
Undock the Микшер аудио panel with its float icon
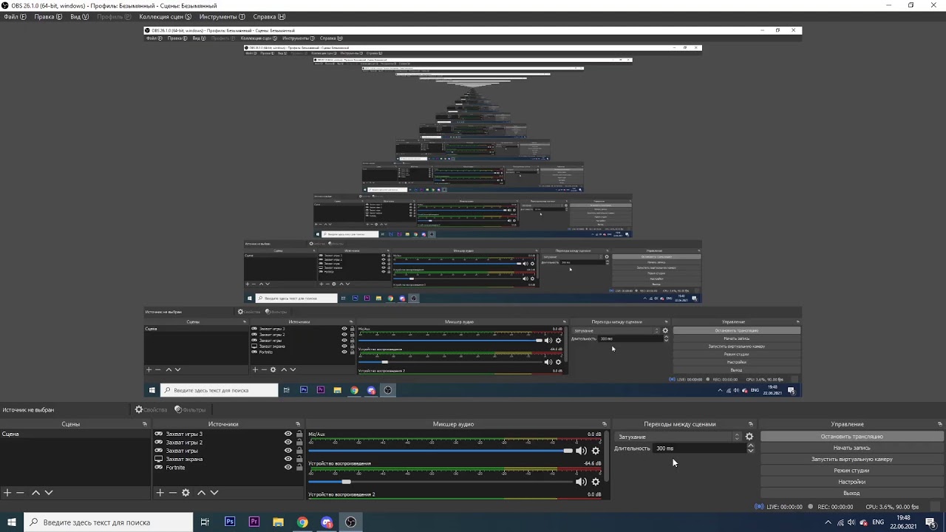click(605, 424)
